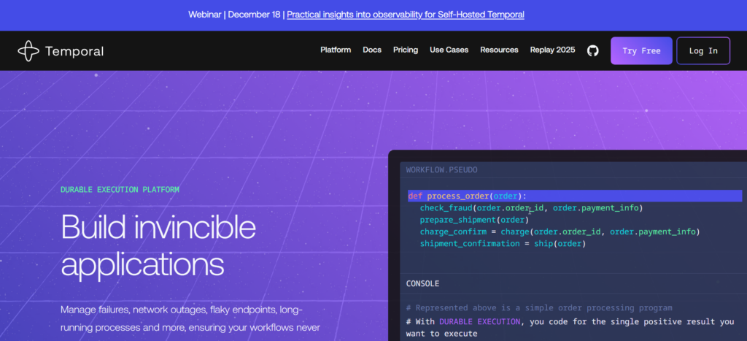Open the GitHub icon link

(592, 50)
